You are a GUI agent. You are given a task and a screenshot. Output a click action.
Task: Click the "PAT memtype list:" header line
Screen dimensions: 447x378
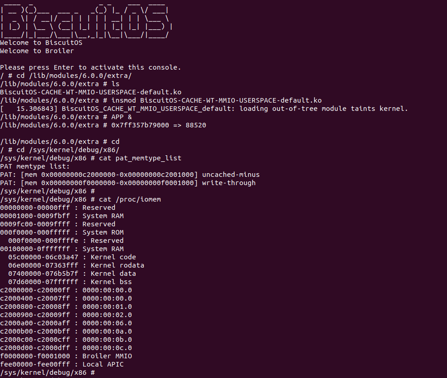[35, 166]
